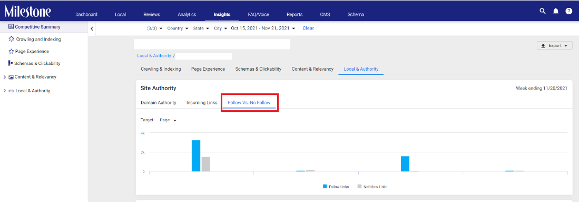
Task: Click the Local & Authority link icon
Action: point(11,91)
